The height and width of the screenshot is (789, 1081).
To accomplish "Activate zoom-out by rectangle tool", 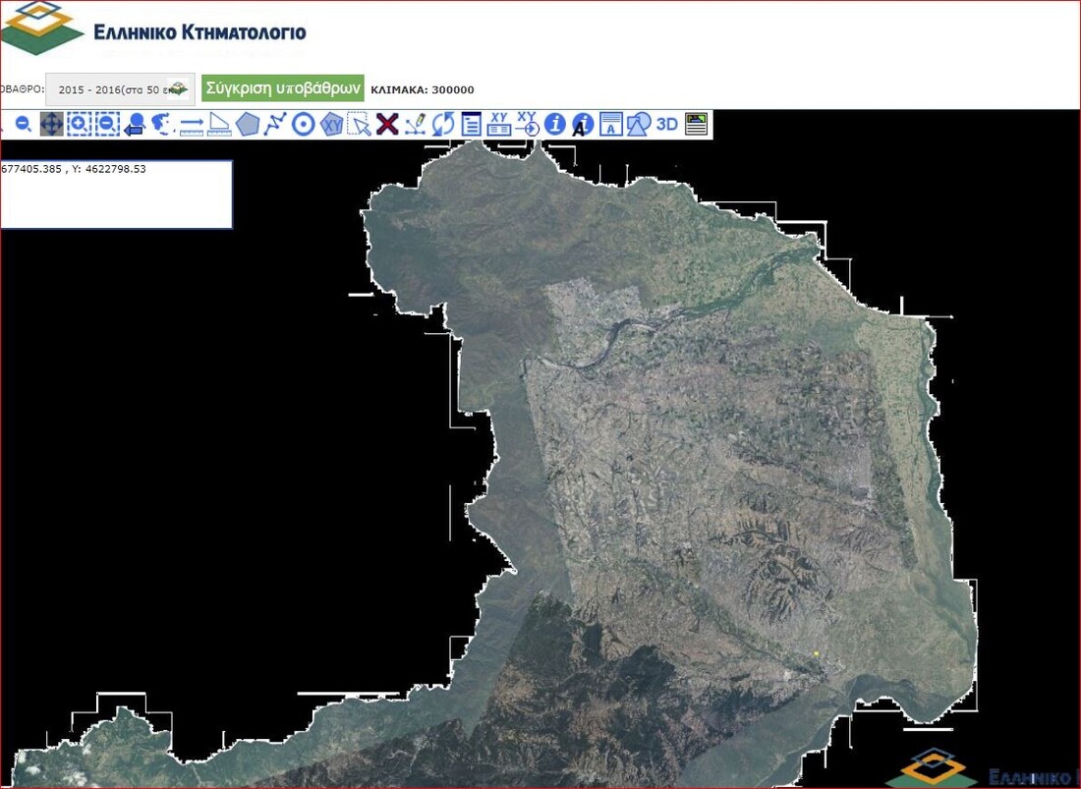I will [107, 125].
